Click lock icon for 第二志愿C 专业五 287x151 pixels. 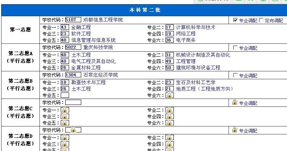click(65, 123)
